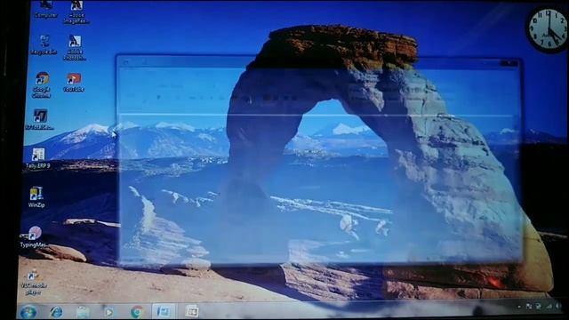This screenshot has width=569, height=320.
Task: Click the active highlighted taskbar window button
Action: 164,311
